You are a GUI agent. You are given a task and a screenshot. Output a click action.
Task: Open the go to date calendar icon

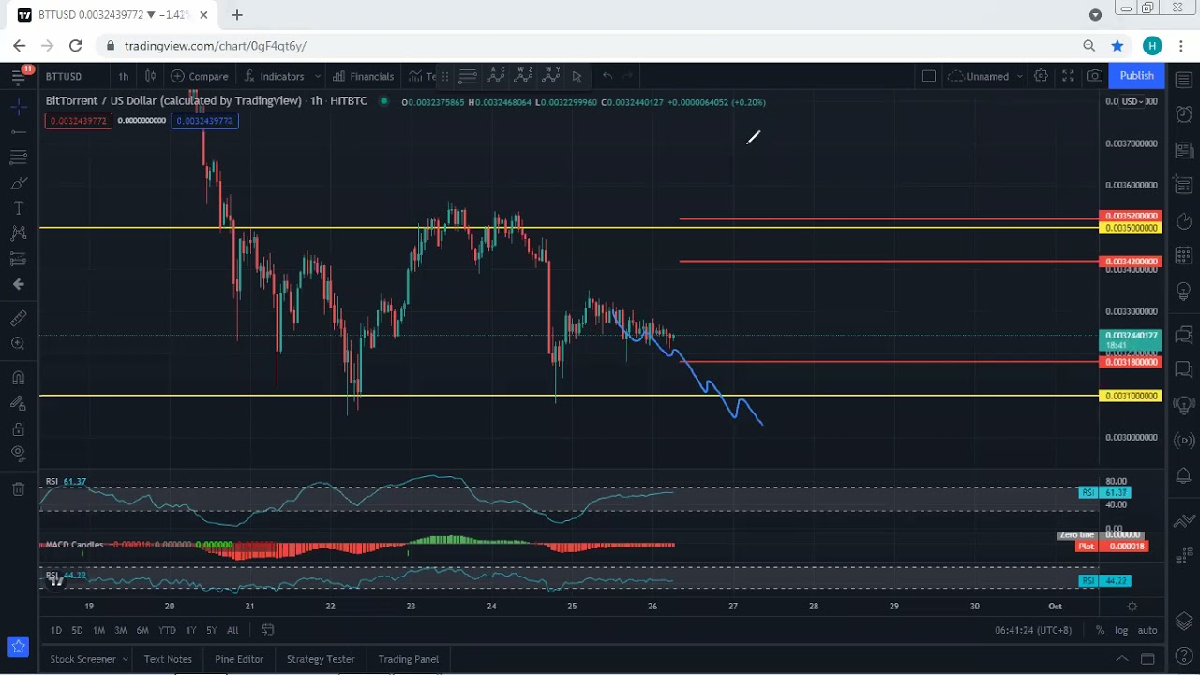click(267, 630)
